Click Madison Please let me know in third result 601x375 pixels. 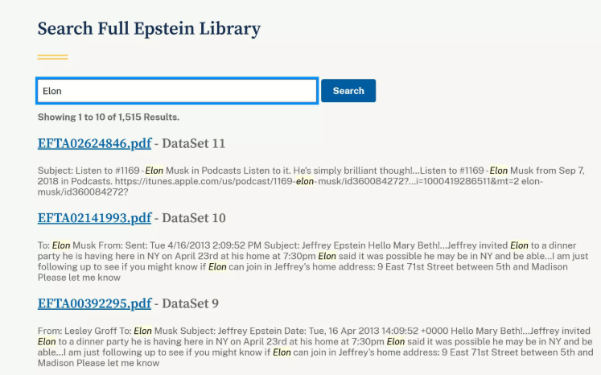click(x=98, y=363)
